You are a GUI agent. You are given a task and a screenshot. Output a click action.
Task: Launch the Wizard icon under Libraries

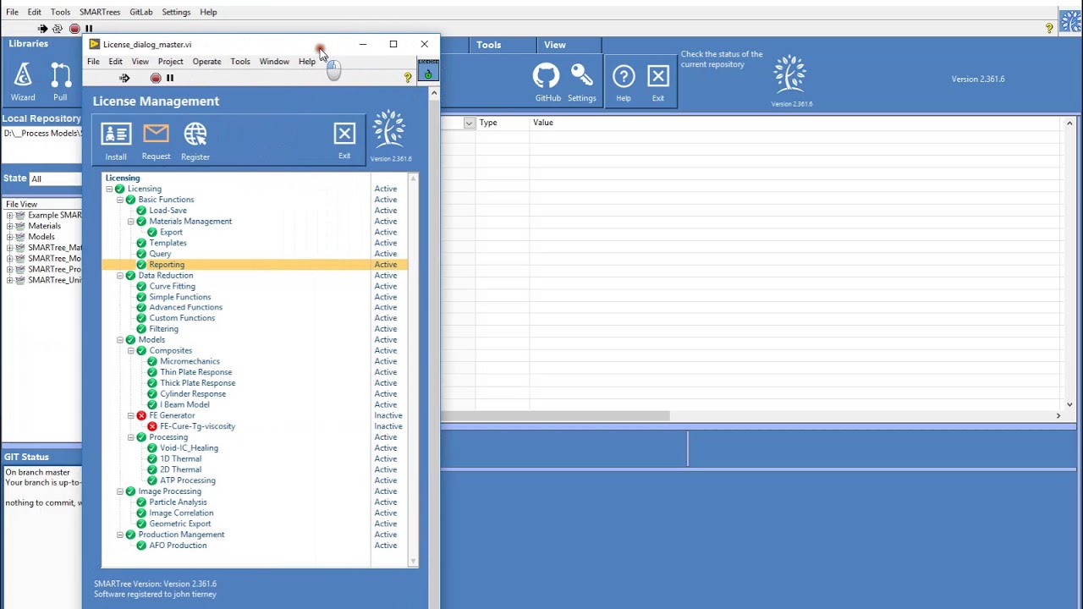(23, 75)
